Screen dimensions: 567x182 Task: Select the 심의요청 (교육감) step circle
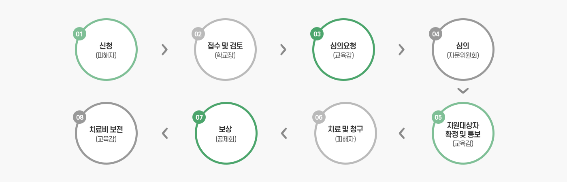point(343,49)
